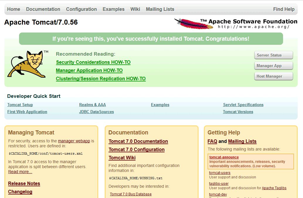Open Tomcat 7.0 Configuration link
This screenshot has width=303, height=198.
coord(137,150)
